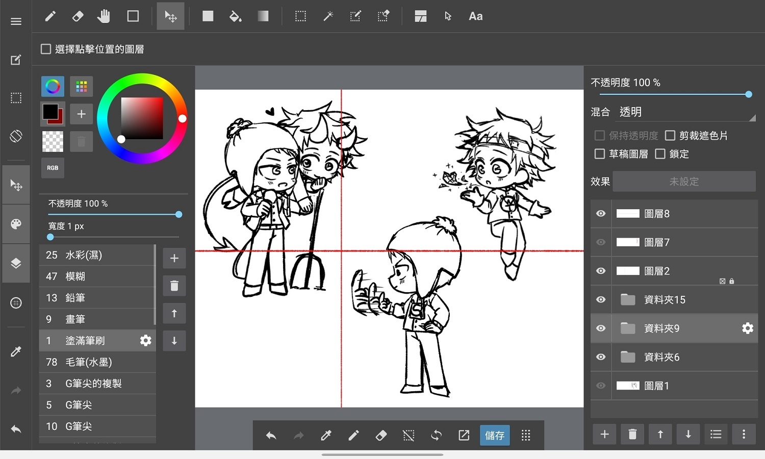Open the snap guide settings icon
The height and width of the screenshot is (459, 765).
click(x=16, y=303)
